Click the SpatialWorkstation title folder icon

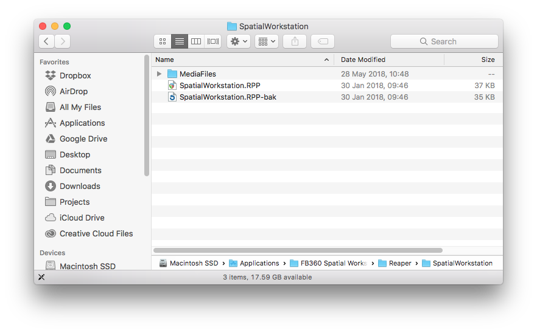pos(232,26)
